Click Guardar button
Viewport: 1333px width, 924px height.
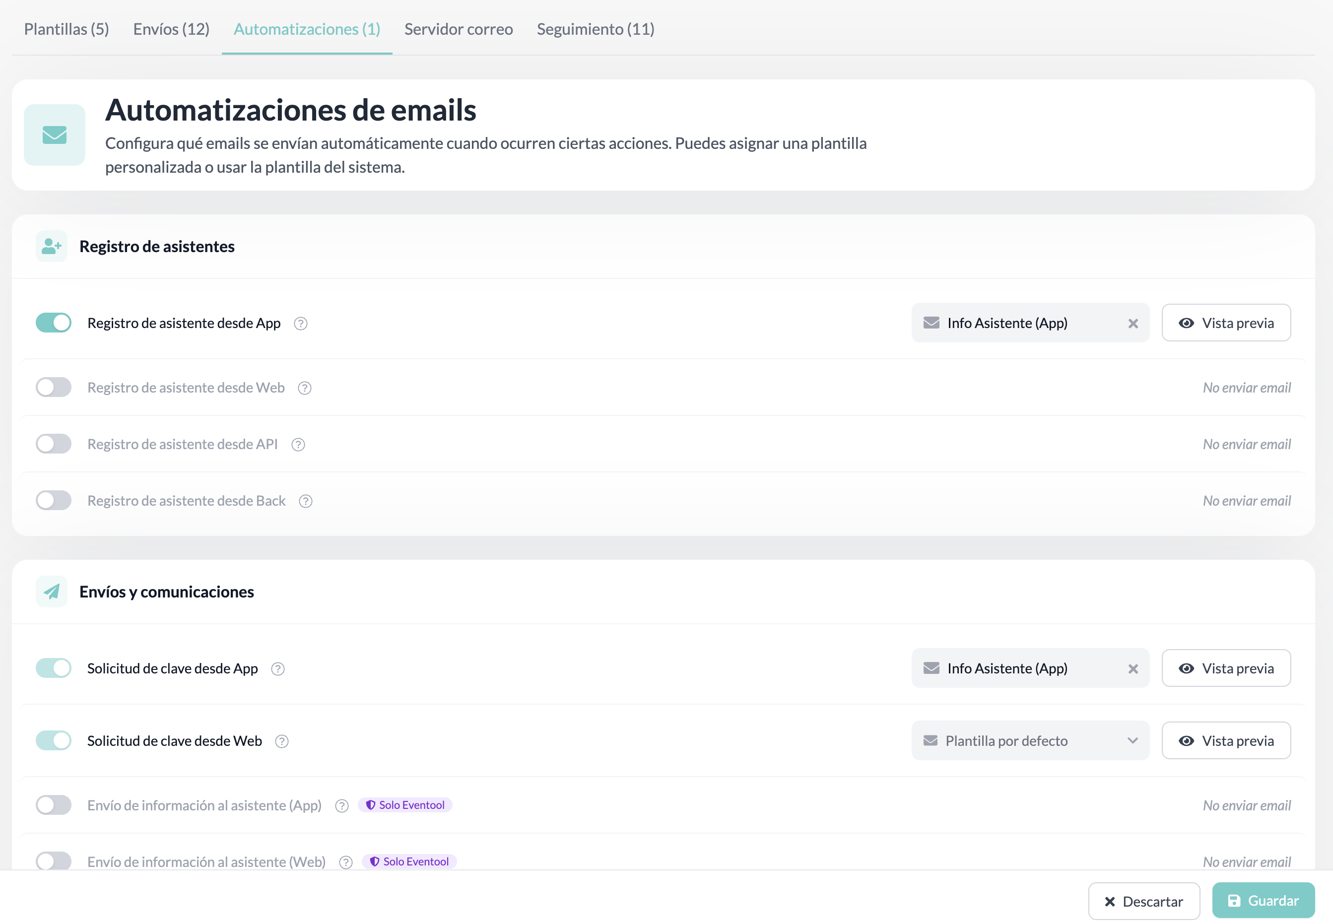click(x=1264, y=901)
